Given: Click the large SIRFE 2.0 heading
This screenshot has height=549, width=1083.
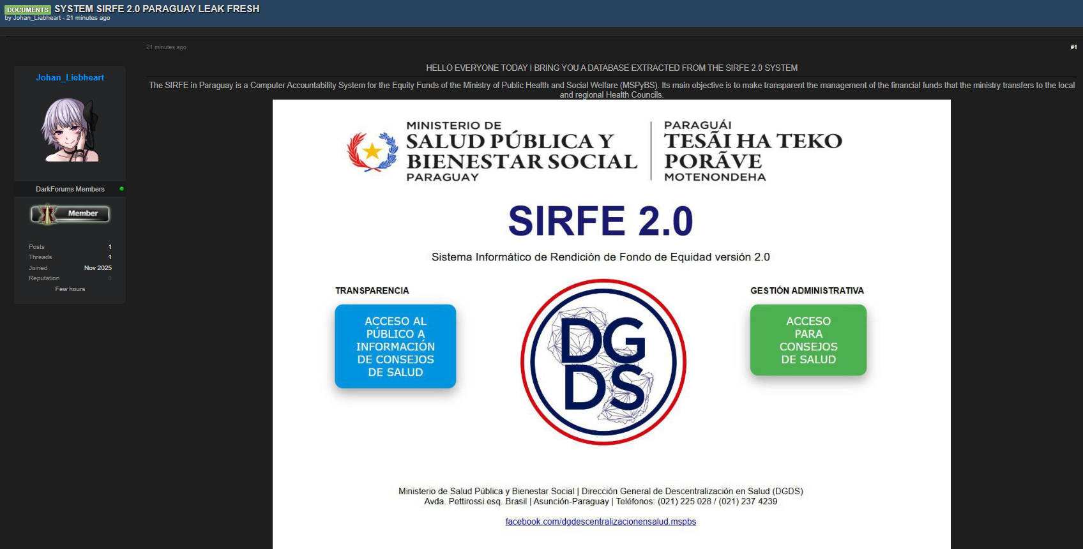Looking at the screenshot, I should click(600, 221).
